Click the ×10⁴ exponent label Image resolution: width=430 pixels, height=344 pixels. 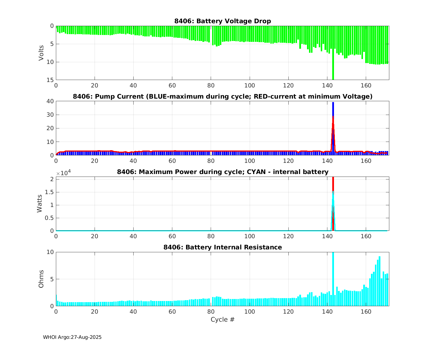coord(64,173)
